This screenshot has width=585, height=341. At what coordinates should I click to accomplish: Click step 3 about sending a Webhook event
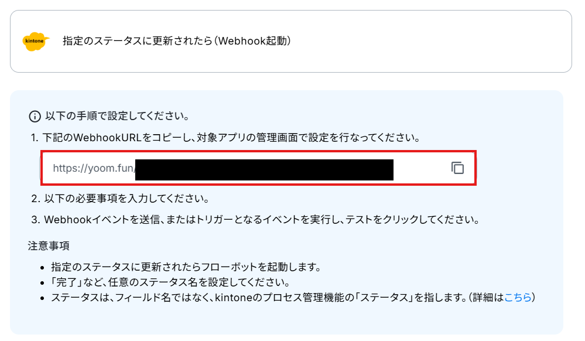[x=255, y=220]
